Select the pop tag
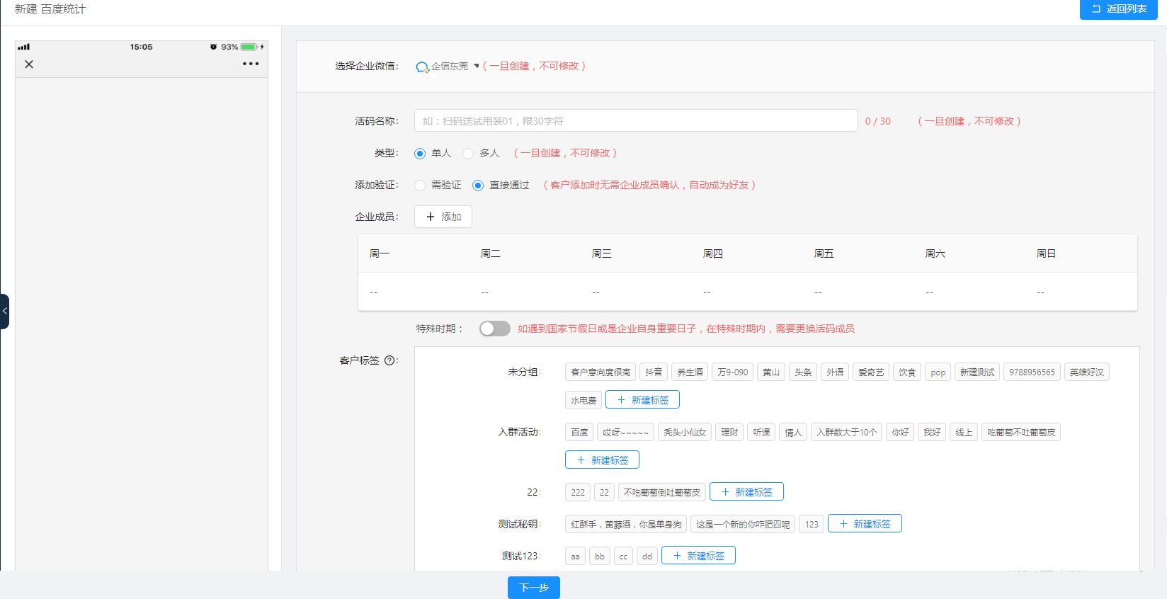The width and height of the screenshot is (1167, 599). (x=938, y=372)
